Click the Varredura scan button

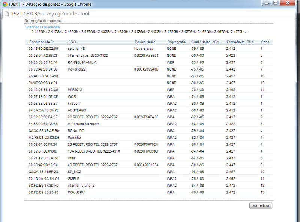261,206
